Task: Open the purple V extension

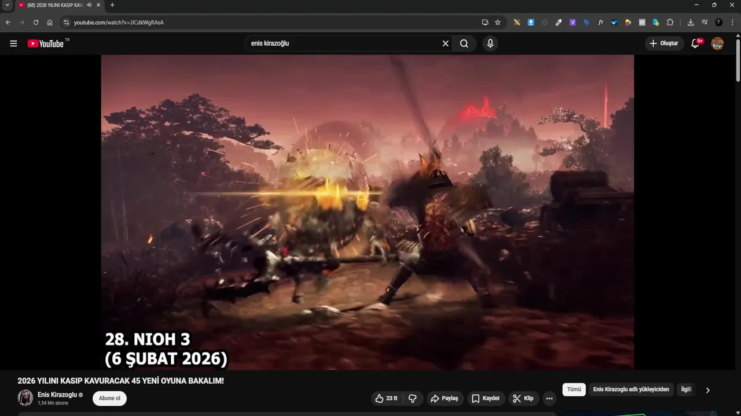Action: [x=573, y=23]
